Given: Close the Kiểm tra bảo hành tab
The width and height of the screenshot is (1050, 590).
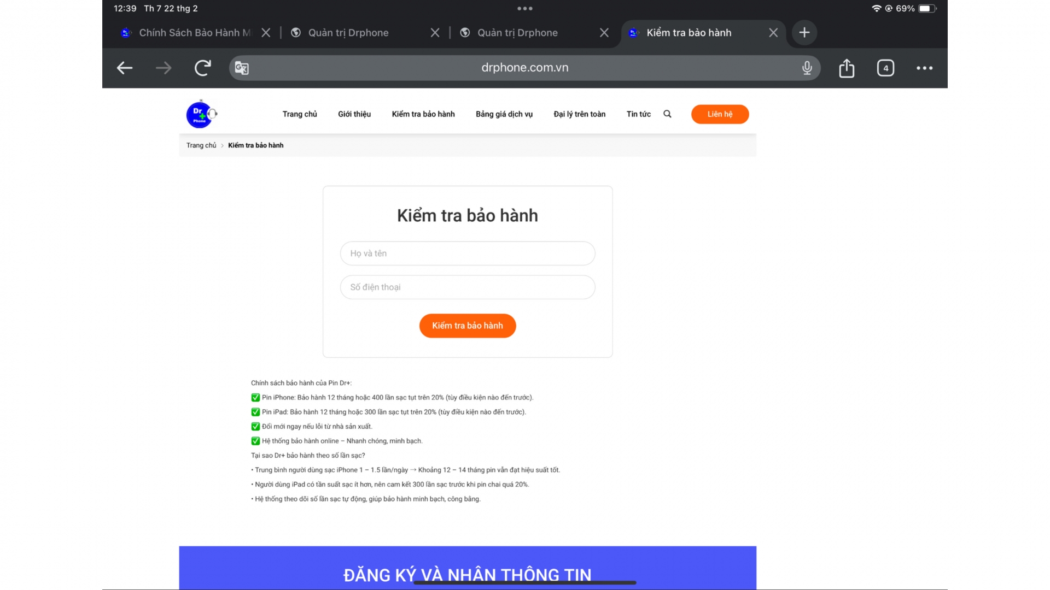Looking at the screenshot, I should click(773, 33).
